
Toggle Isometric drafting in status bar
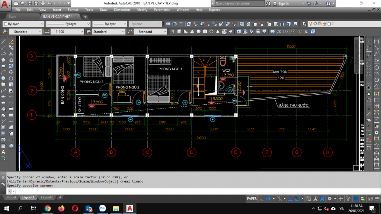[x=279, y=199]
